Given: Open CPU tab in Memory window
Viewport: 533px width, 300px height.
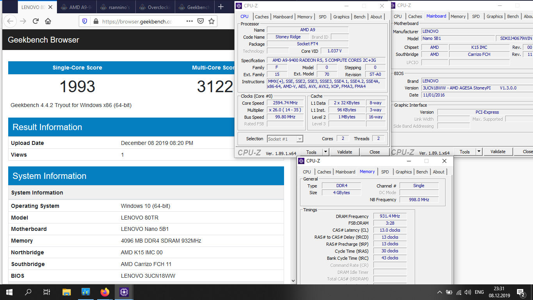Looking at the screenshot, I should pyautogui.click(x=307, y=172).
